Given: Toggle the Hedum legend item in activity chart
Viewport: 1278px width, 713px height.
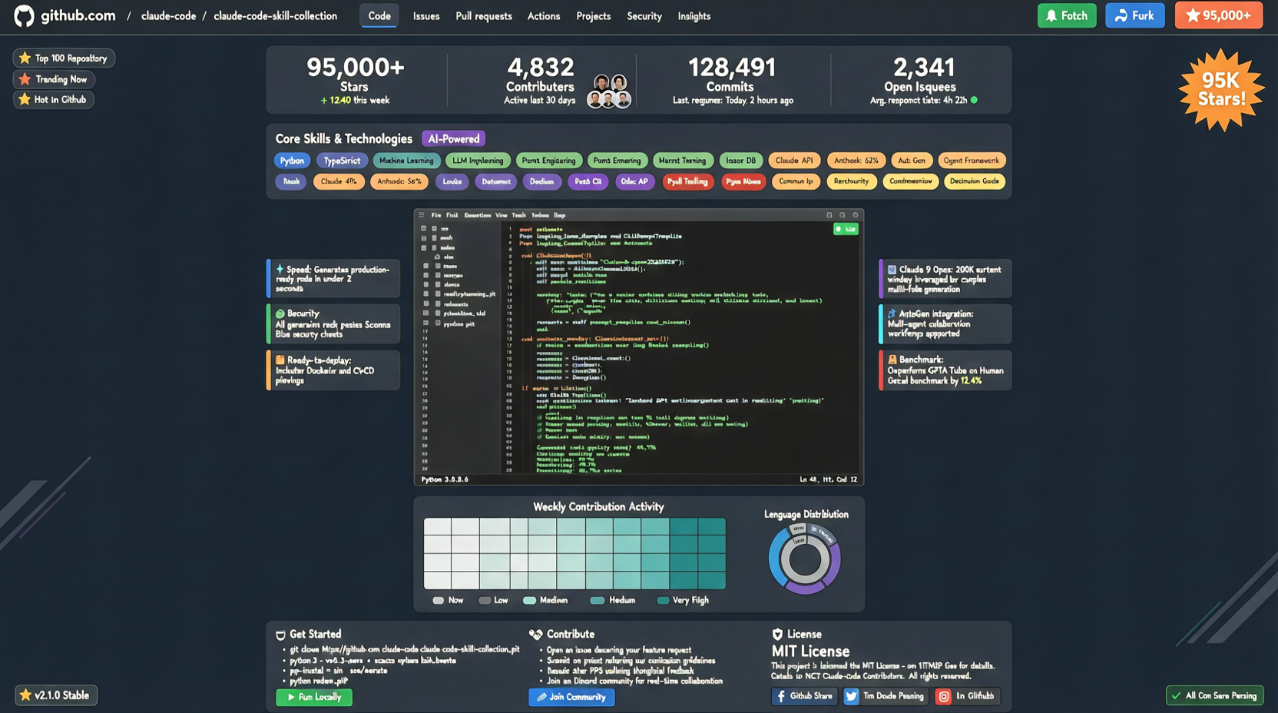Looking at the screenshot, I should point(612,600).
